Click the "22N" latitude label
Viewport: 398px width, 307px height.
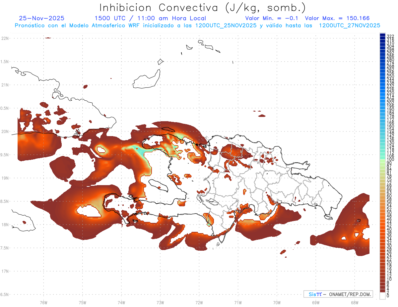[5, 38]
